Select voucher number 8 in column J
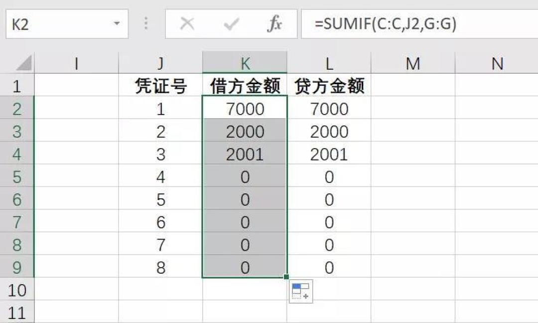This screenshot has height=323, width=538. click(160, 266)
